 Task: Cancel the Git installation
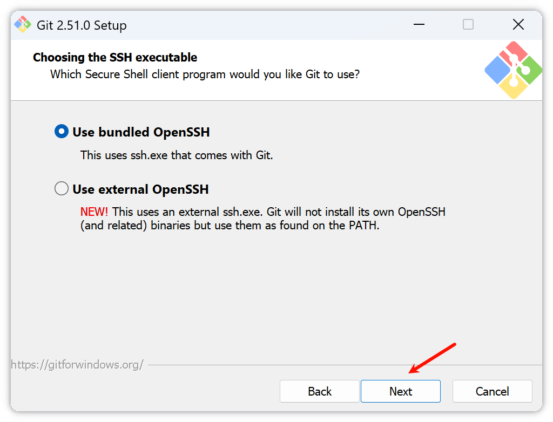[492, 391]
